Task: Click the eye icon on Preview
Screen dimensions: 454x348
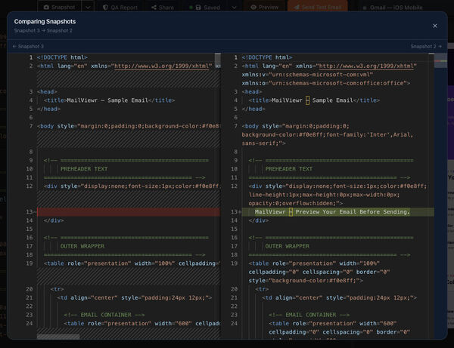Action: coord(253,8)
